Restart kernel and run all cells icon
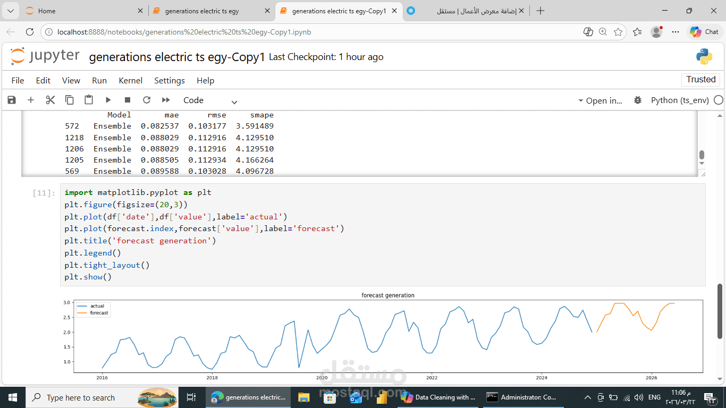 pos(166,100)
